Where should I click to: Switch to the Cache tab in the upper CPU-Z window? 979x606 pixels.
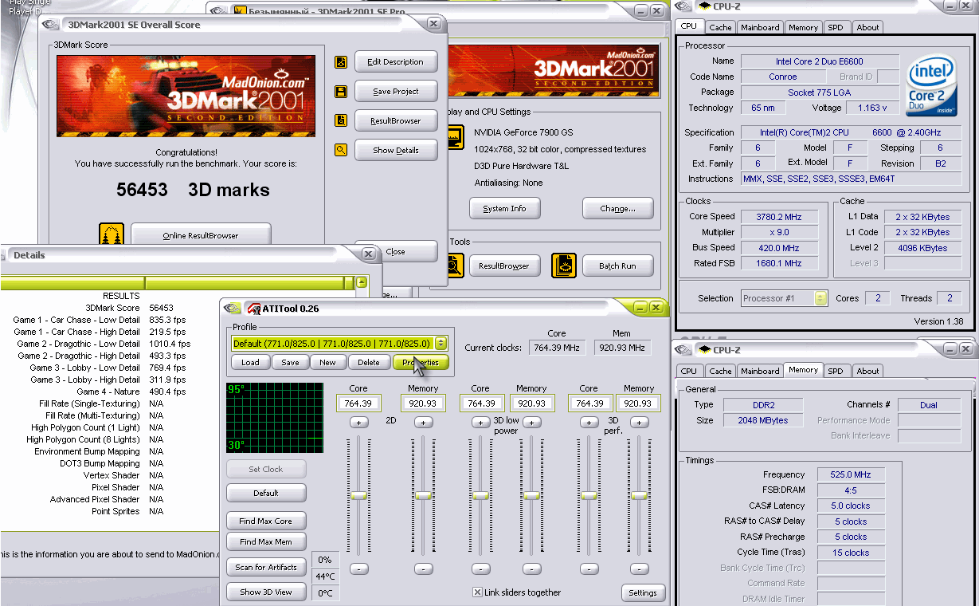click(720, 27)
